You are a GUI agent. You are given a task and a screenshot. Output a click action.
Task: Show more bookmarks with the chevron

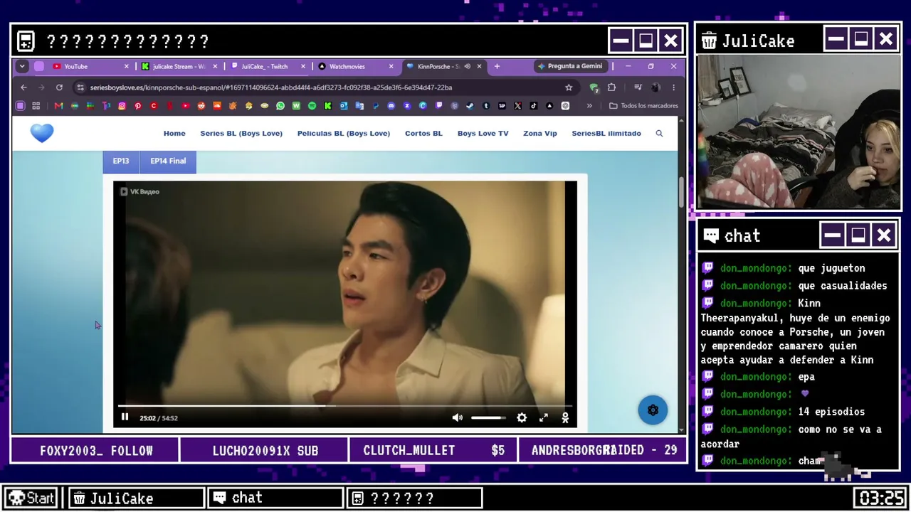(x=589, y=106)
